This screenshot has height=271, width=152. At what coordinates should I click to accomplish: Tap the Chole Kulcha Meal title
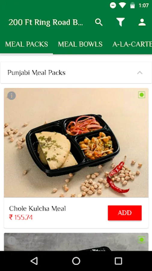click(37, 209)
